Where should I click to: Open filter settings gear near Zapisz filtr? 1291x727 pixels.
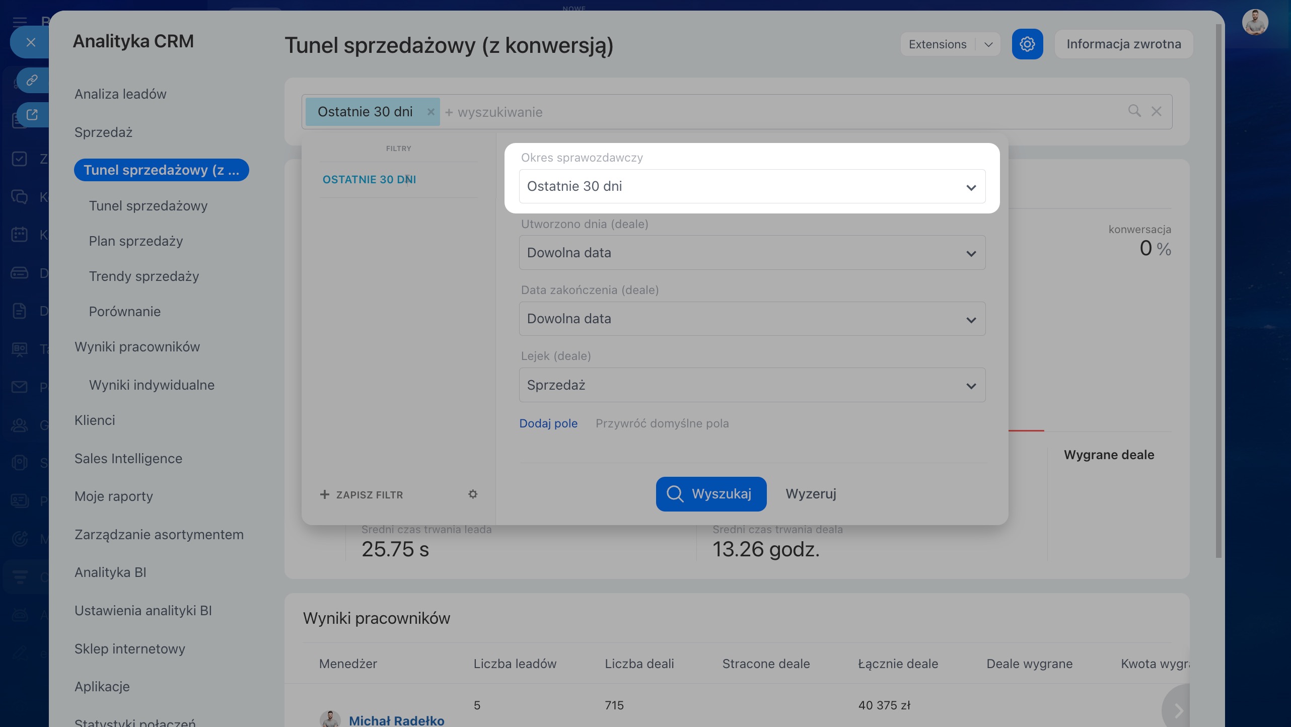(472, 494)
